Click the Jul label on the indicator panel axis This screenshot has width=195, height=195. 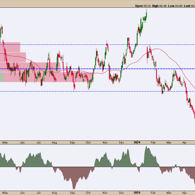click(x=39, y=193)
